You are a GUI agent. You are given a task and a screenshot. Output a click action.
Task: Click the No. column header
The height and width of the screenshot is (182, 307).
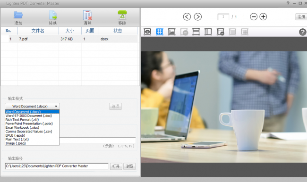9,31
